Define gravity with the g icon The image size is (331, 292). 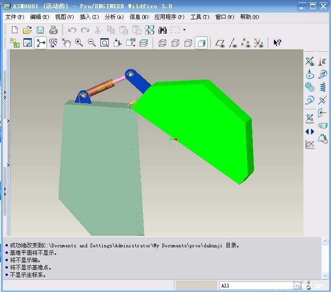point(322,61)
